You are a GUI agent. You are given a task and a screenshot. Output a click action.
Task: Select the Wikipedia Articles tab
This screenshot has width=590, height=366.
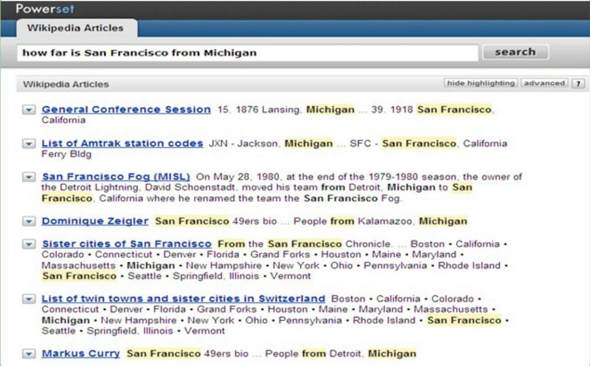tap(77, 28)
